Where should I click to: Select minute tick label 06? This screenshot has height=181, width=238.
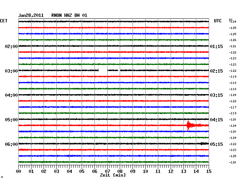pyautogui.click(x=94, y=171)
